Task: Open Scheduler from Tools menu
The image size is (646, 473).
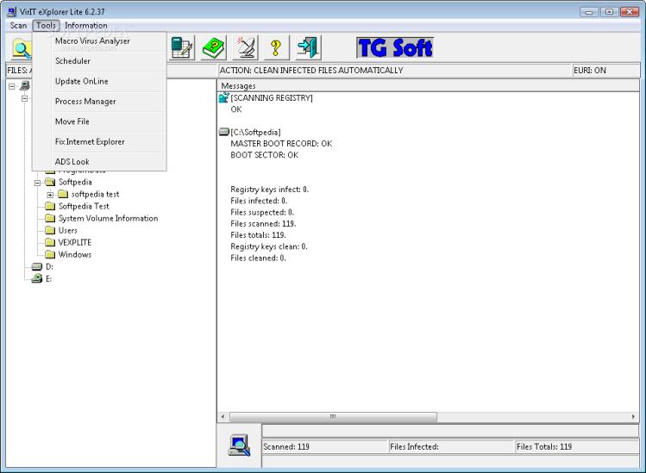Action: (x=99, y=61)
